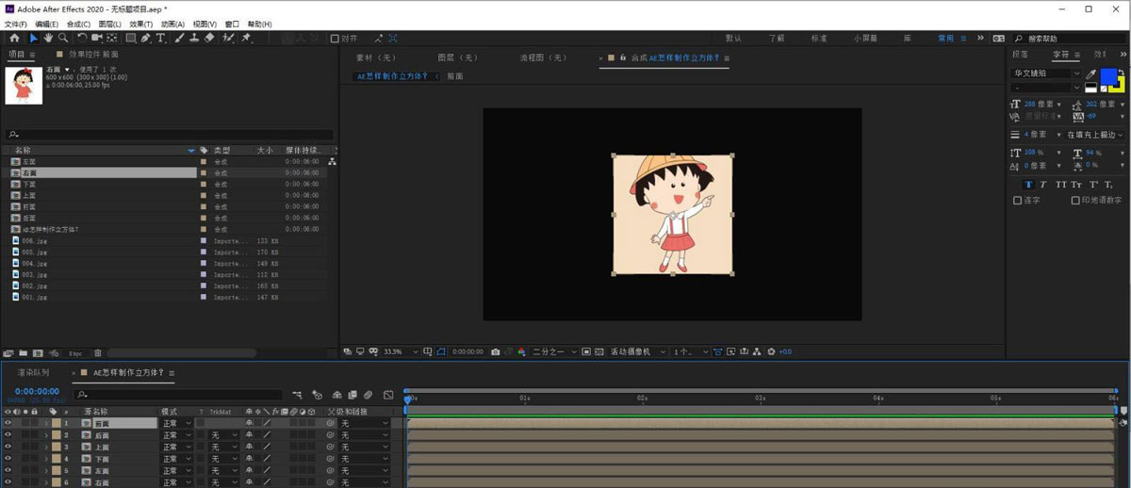
Task: Open TrkMat dropdown for layer 上面
Action: pos(224,447)
